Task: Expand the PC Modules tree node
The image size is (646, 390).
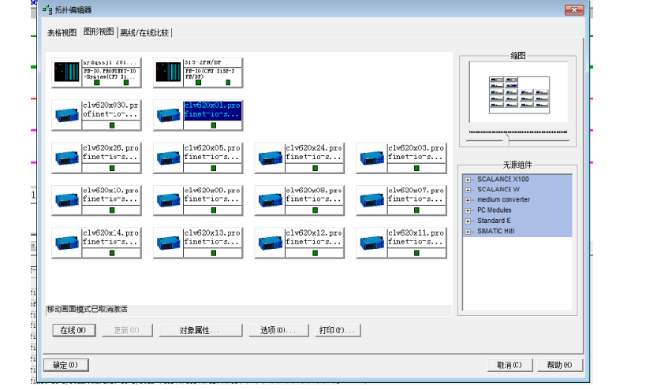Action: click(468, 210)
